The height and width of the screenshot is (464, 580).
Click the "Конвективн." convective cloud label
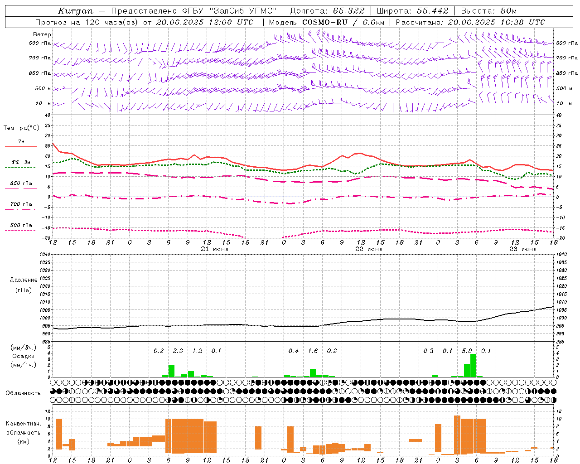coord(23,424)
